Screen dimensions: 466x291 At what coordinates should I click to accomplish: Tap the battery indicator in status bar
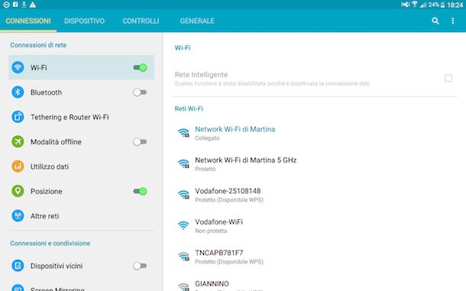(442, 5)
